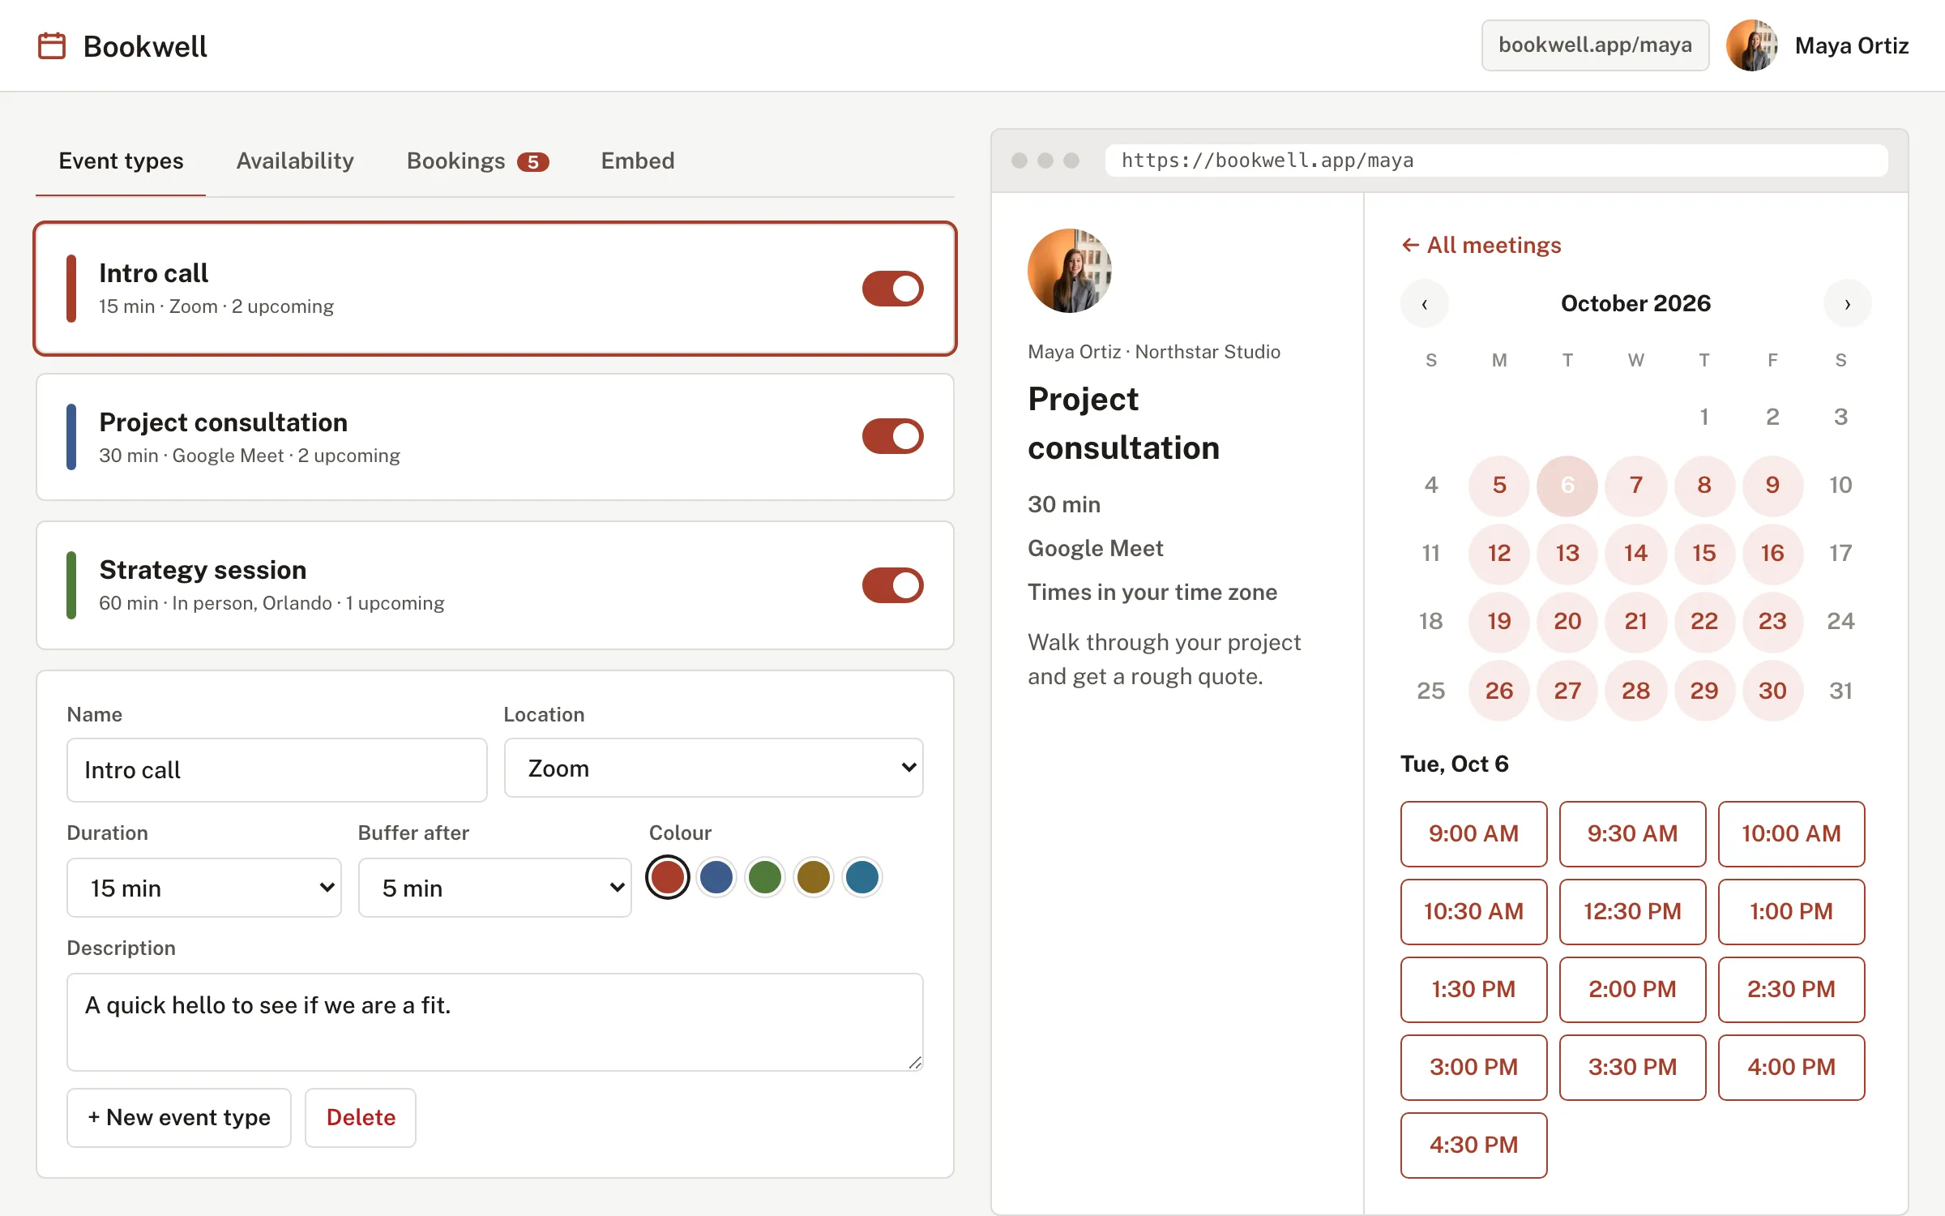The height and width of the screenshot is (1216, 1945).
Task: Go to next month in calendar
Action: pos(1848,304)
